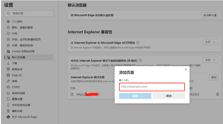The height and width of the screenshot is (124, 223).
Task: Select 重置设置 in sidebar
Action: [x=29, y=99]
